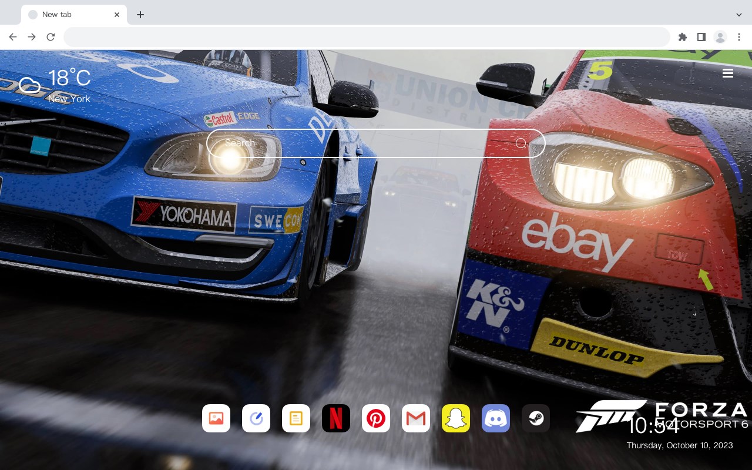This screenshot has width=752, height=470.
Task: Click the search magnifier icon
Action: point(521,143)
